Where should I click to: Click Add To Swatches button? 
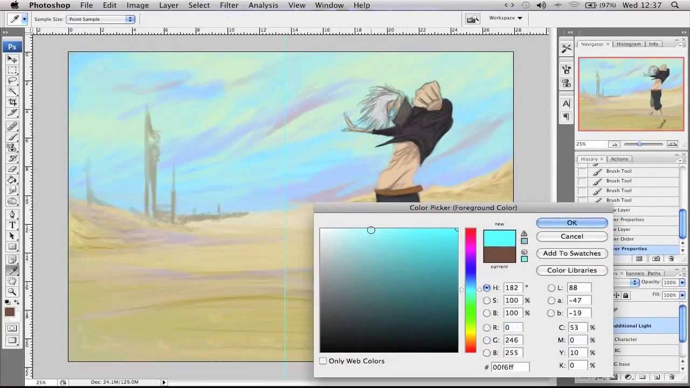572,253
